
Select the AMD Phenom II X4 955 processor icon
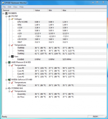coord(9,62)
